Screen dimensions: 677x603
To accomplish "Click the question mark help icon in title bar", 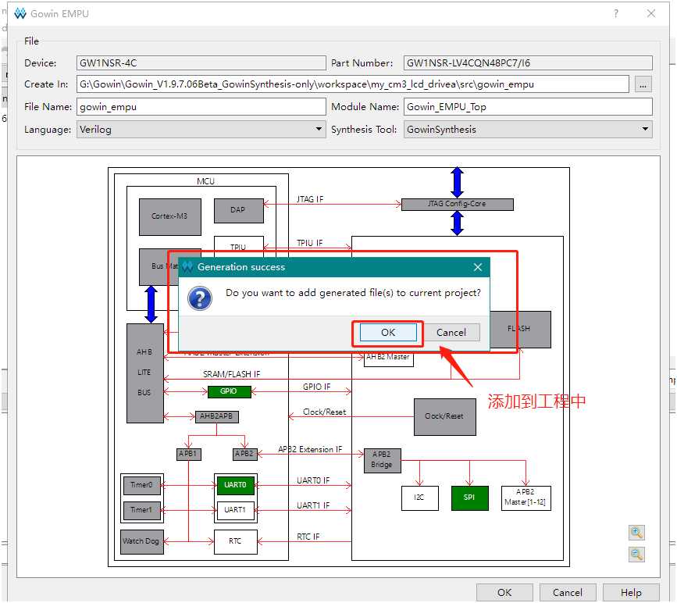I will coord(616,13).
